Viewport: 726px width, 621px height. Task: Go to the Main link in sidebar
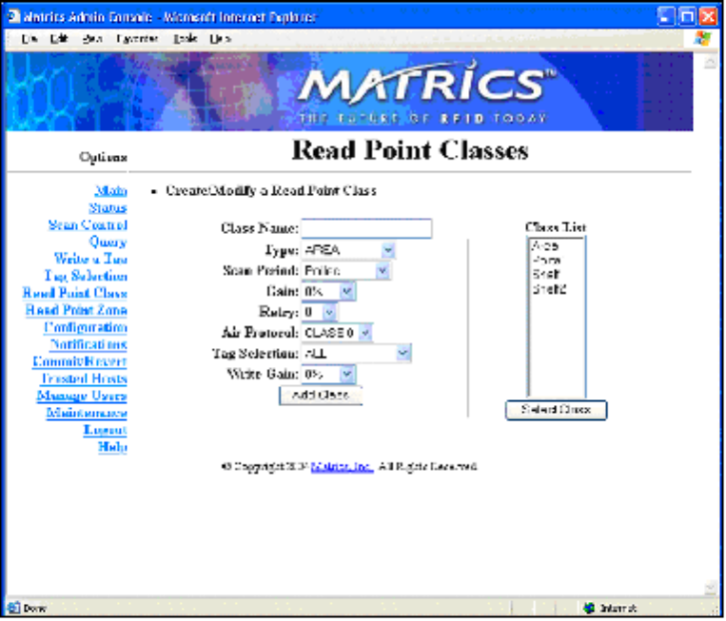click(110, 191)
